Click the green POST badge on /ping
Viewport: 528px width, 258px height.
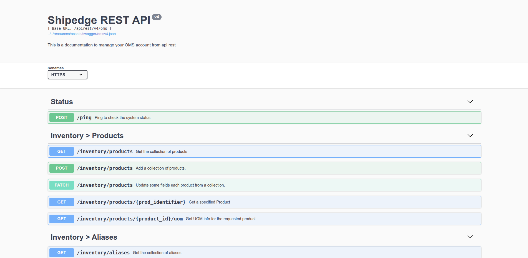pyautogui.click(x=61, y=117)
